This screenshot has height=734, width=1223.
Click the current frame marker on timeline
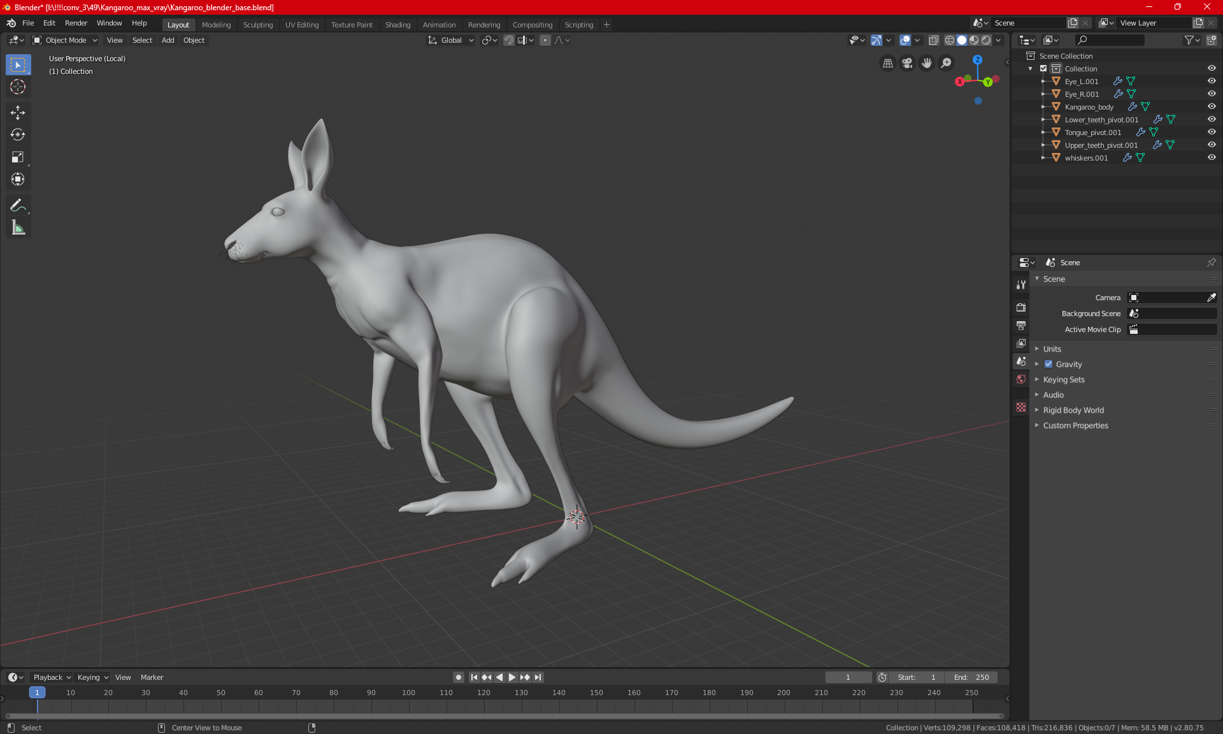37,693
